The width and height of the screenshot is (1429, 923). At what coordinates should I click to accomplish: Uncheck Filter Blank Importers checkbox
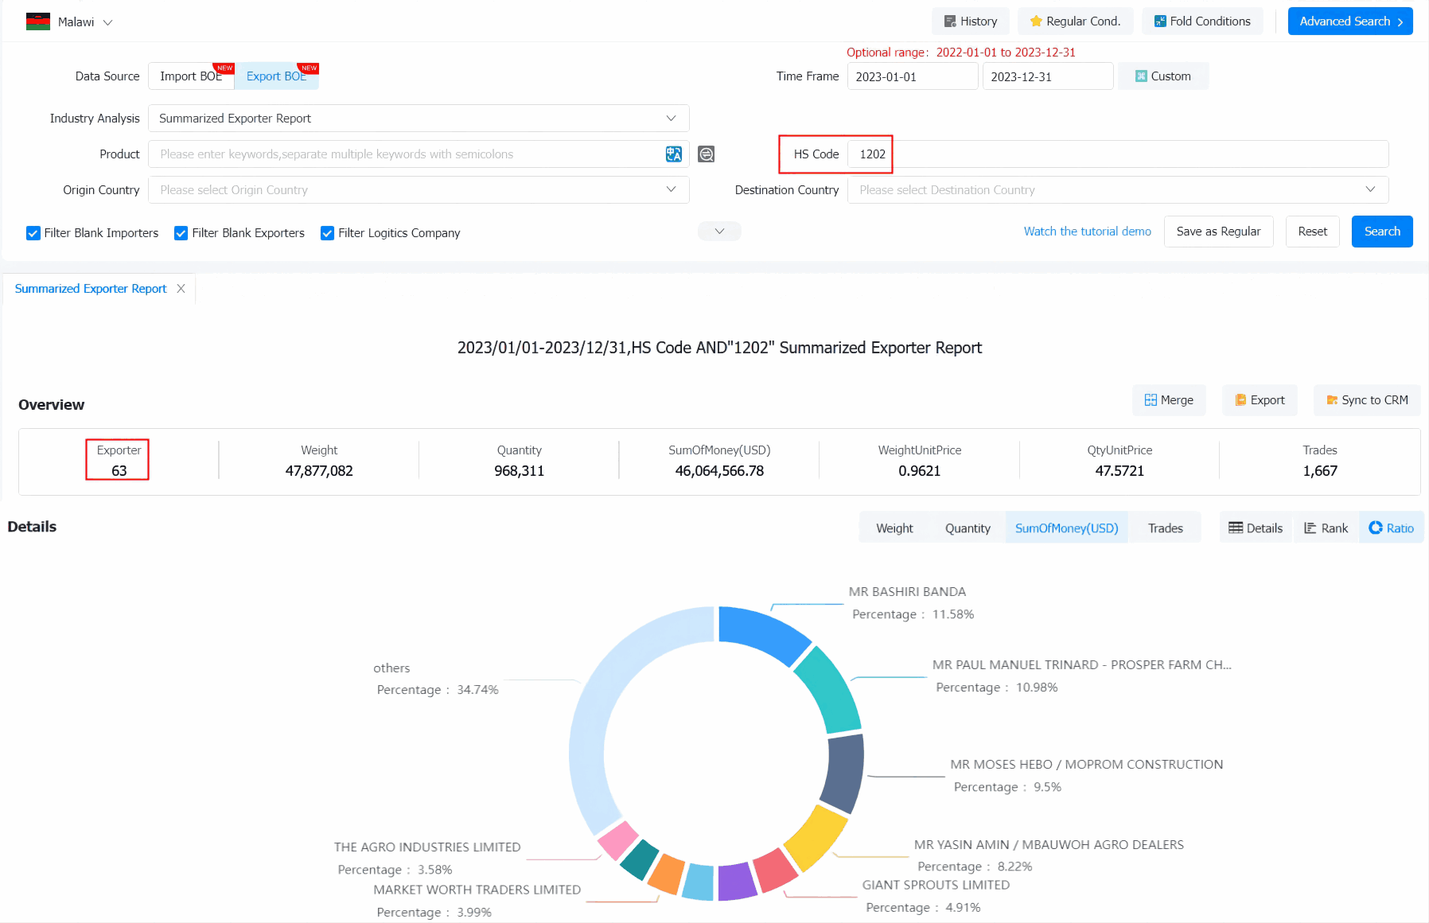click(x=33, y=233)
